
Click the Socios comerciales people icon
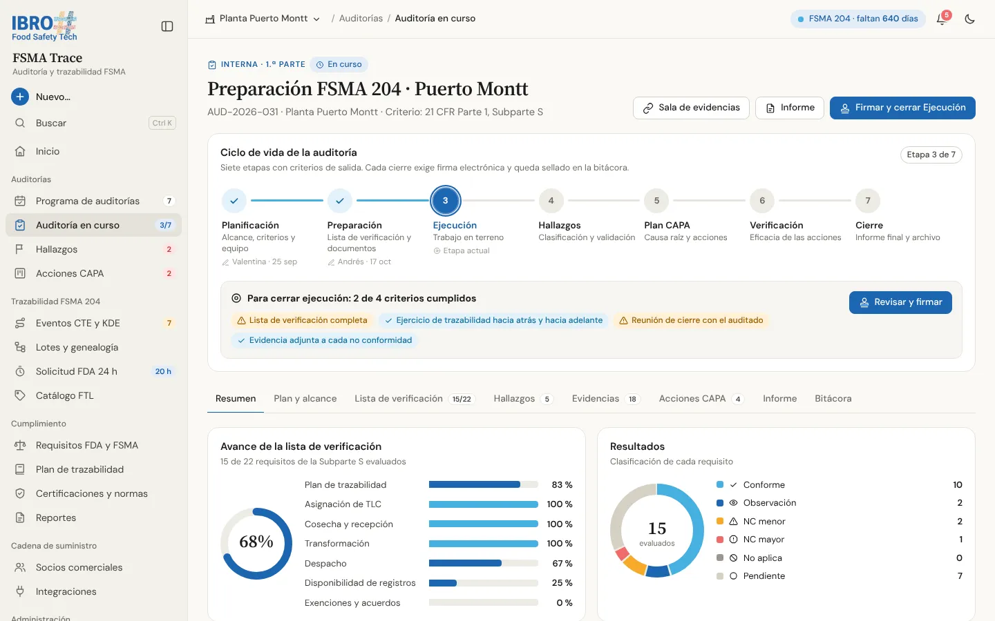pyautogui.click(x=20, y=567)
